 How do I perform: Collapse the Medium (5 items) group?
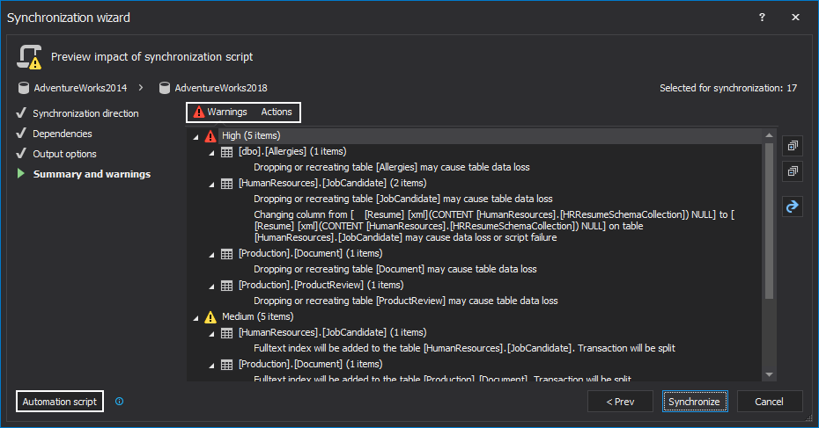(x=196, y=316)
